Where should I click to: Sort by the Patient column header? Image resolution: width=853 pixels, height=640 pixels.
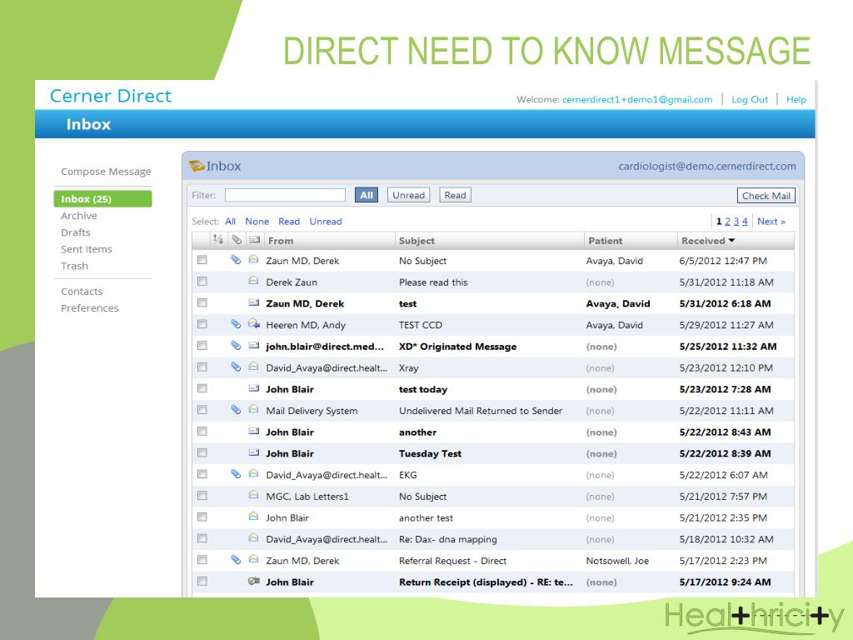(x=630, y=241)
